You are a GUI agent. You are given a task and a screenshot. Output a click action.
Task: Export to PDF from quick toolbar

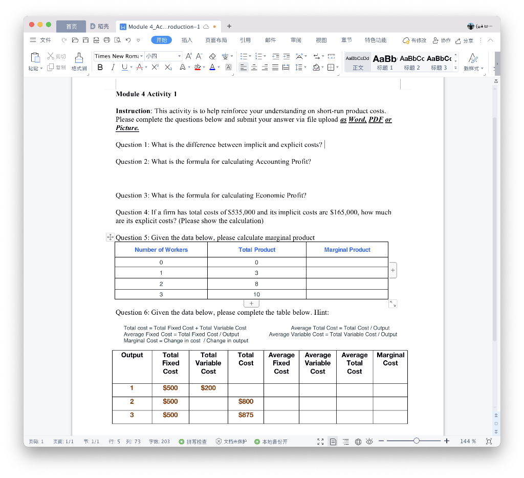pyautogui.click(x=96, y=40)
